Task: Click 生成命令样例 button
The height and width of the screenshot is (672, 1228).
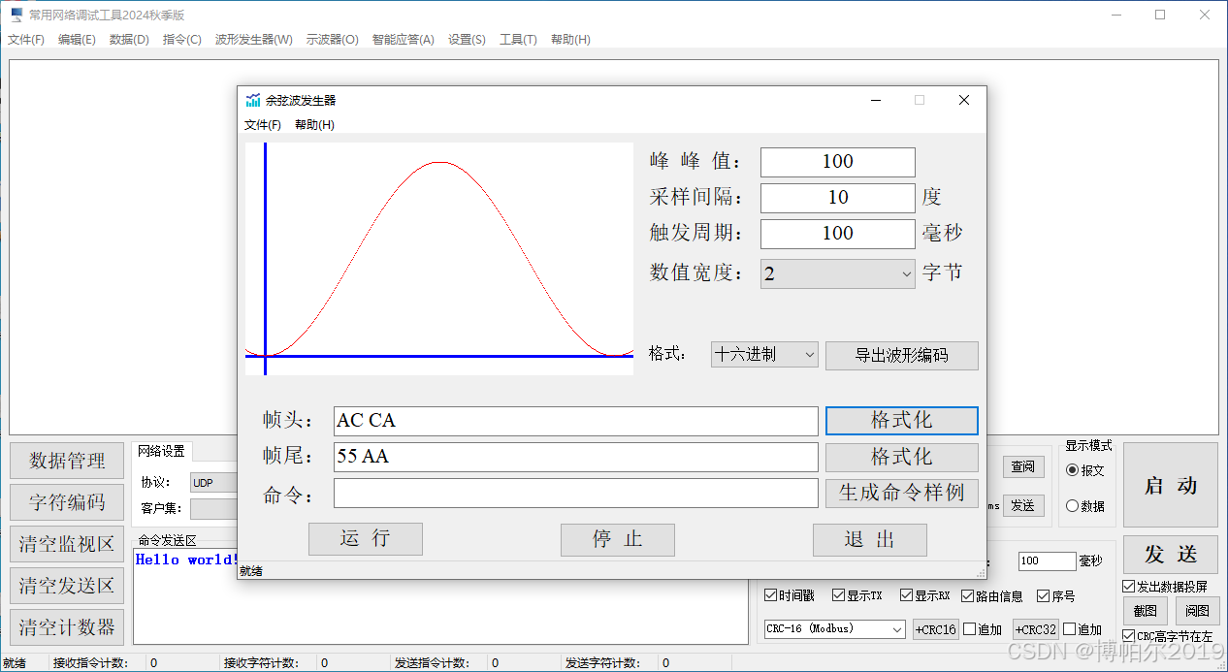Action: click(901, 493)
